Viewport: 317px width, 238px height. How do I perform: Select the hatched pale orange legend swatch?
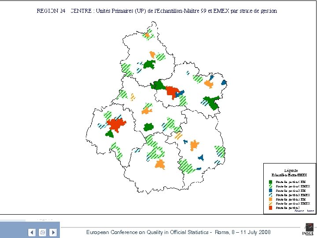(x=270, y=203)
